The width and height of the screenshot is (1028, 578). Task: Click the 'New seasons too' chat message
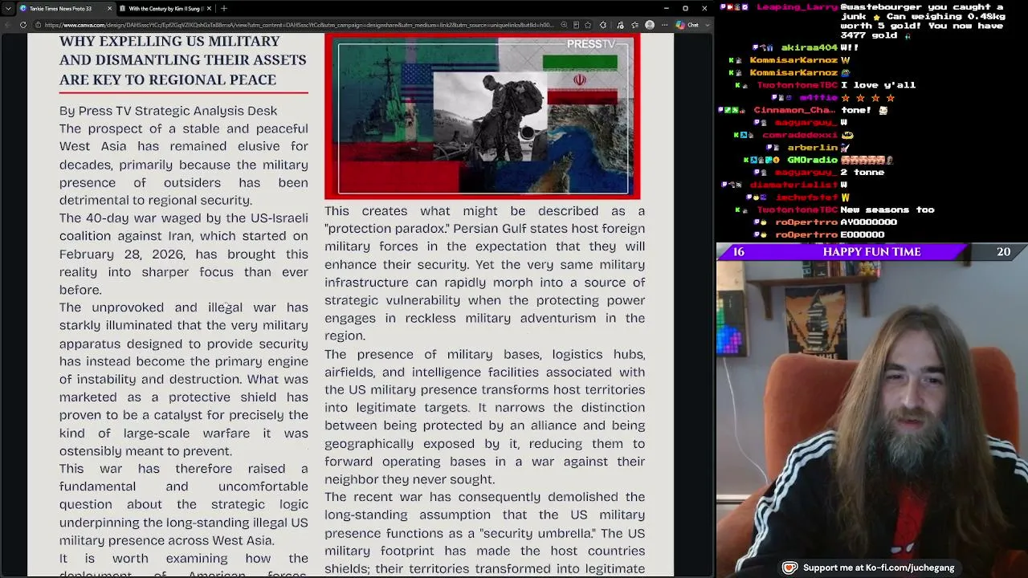(x=887, y=210)
